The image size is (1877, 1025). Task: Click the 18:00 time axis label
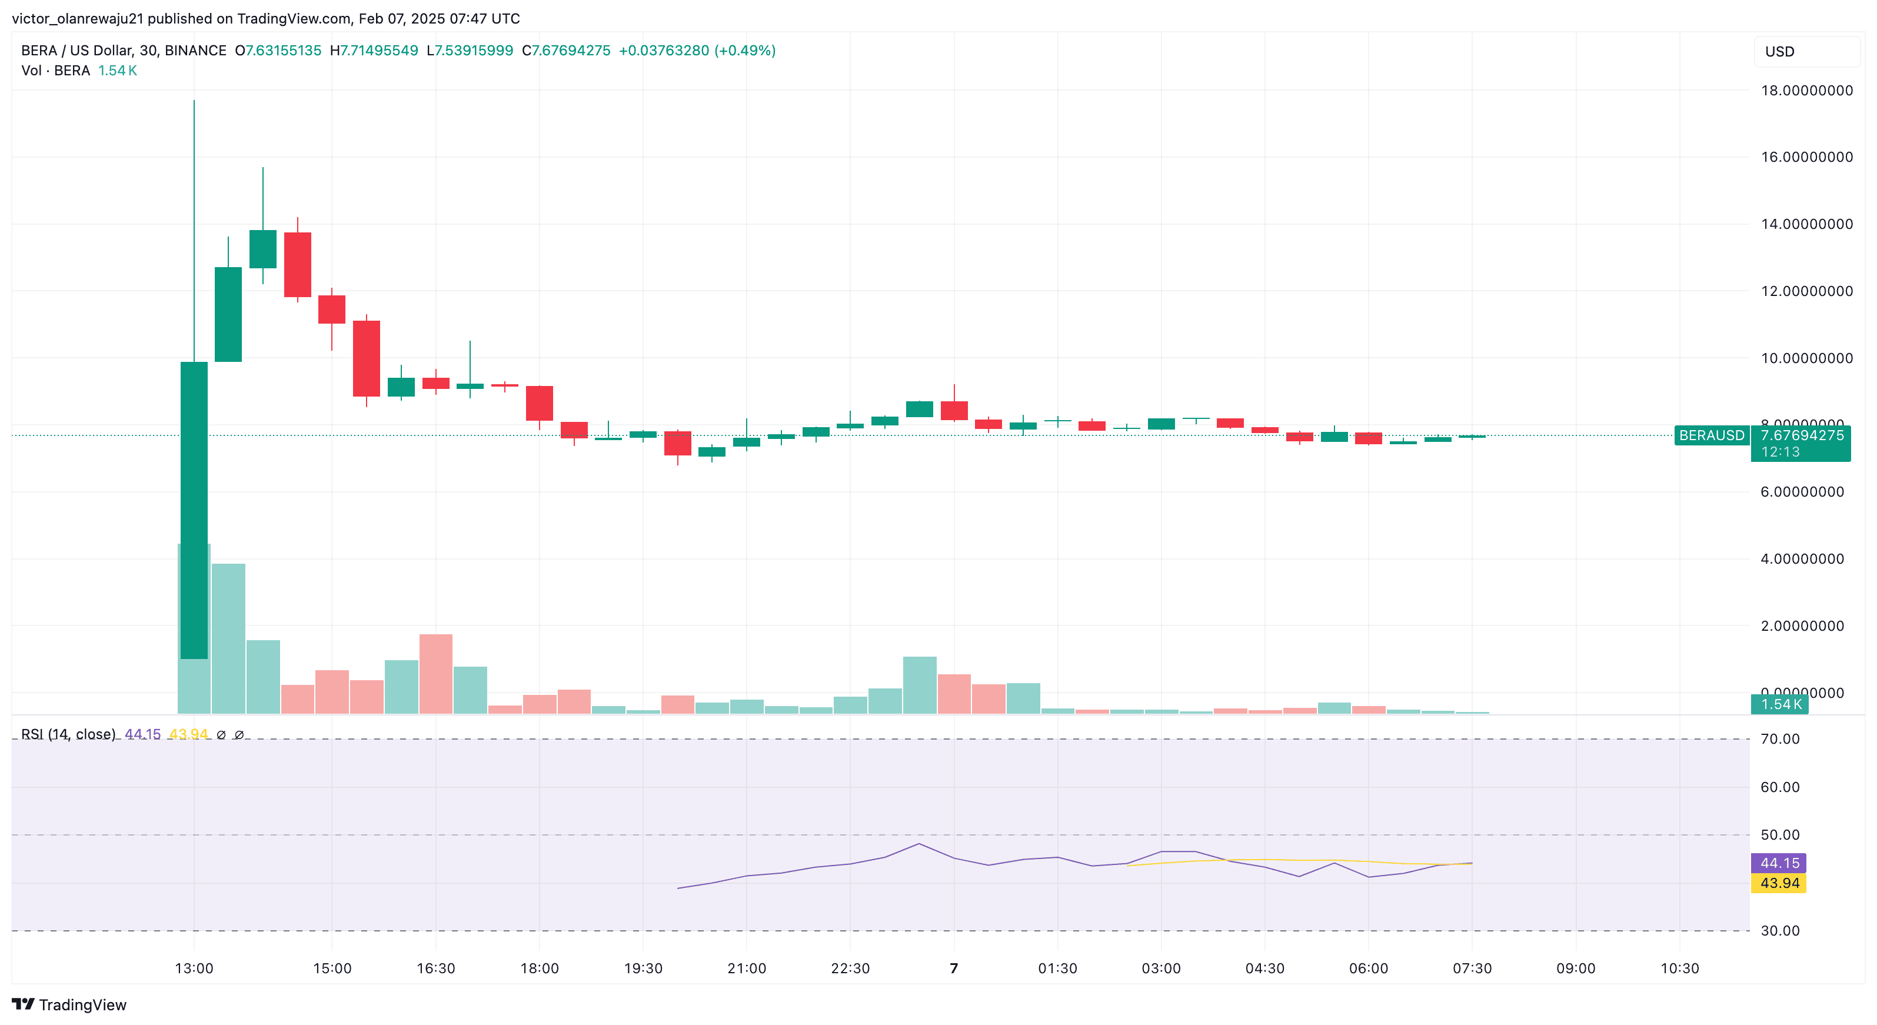pyautogui.click(x=539, y=968)
